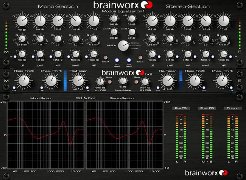The width and height of the screenshot is (246, 180).
Task: Click the out S output gain knob
Action: pyautogui.click(x=132, y=32)
